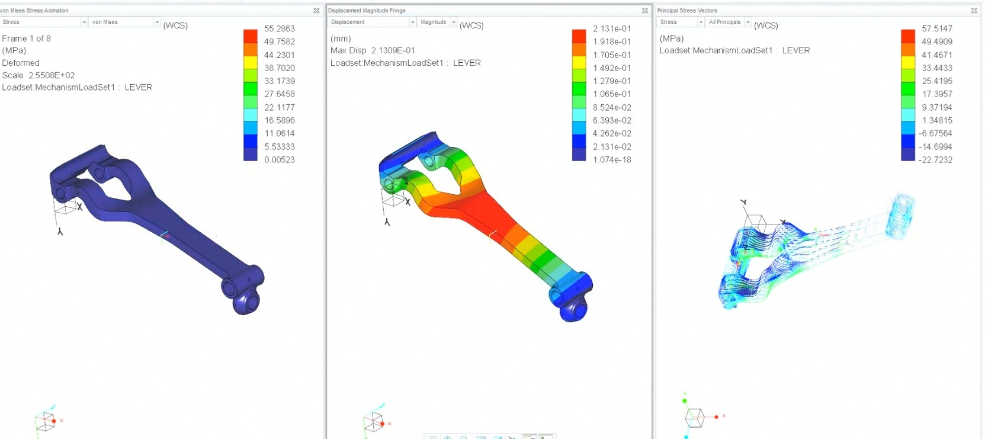Viewport: 985px width, 439px height.
Task: Open the Displacement quantity dropdown
Action: pos(412,22)
